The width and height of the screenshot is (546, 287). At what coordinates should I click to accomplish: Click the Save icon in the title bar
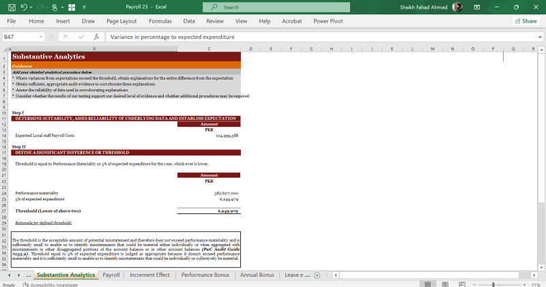click(x=12, y=7)
